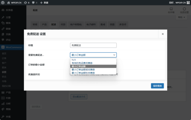Open 市场 (Marketplace) under WooCommerce
This screenshot has height=120, width=191.
(x=4, y=81)
